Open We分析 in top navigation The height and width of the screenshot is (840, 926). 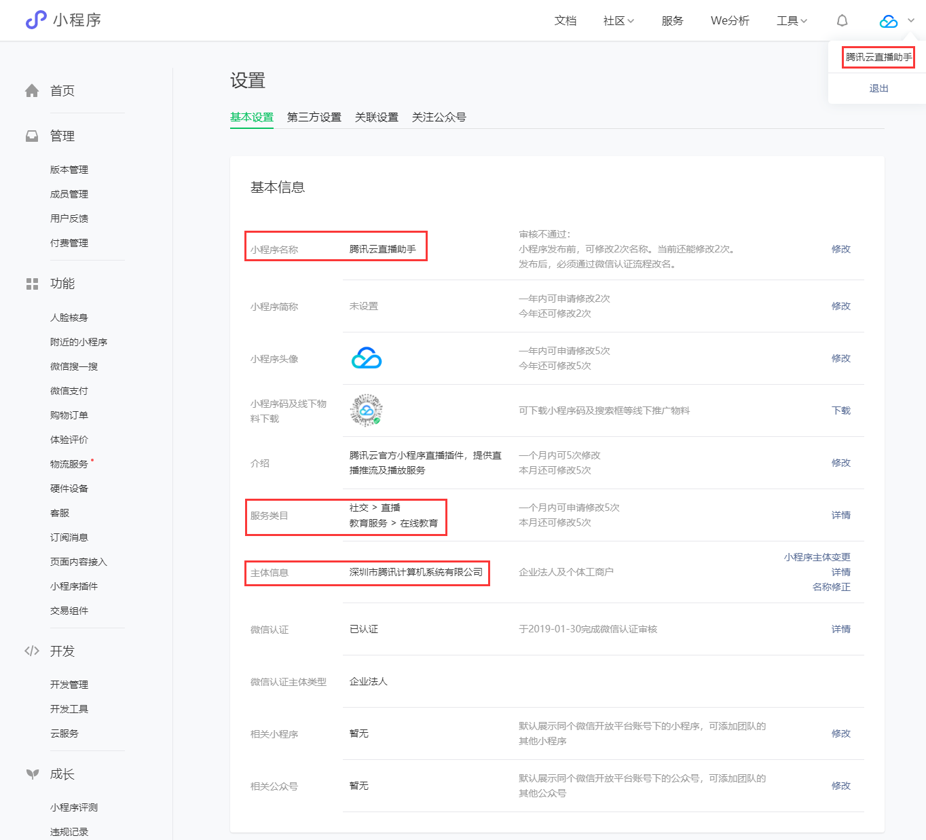[730, 21]
